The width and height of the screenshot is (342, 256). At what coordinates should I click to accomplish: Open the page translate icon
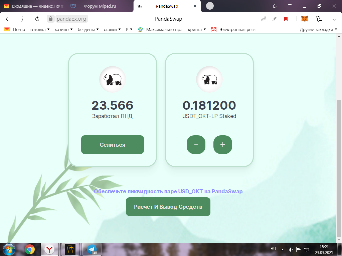point(264,19)
